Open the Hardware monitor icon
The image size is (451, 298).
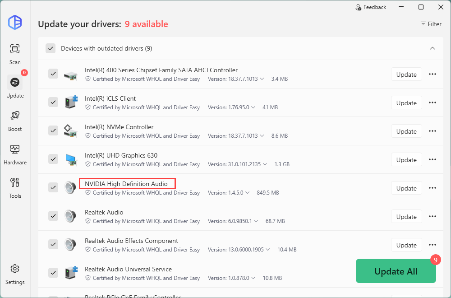coord(15,149)
